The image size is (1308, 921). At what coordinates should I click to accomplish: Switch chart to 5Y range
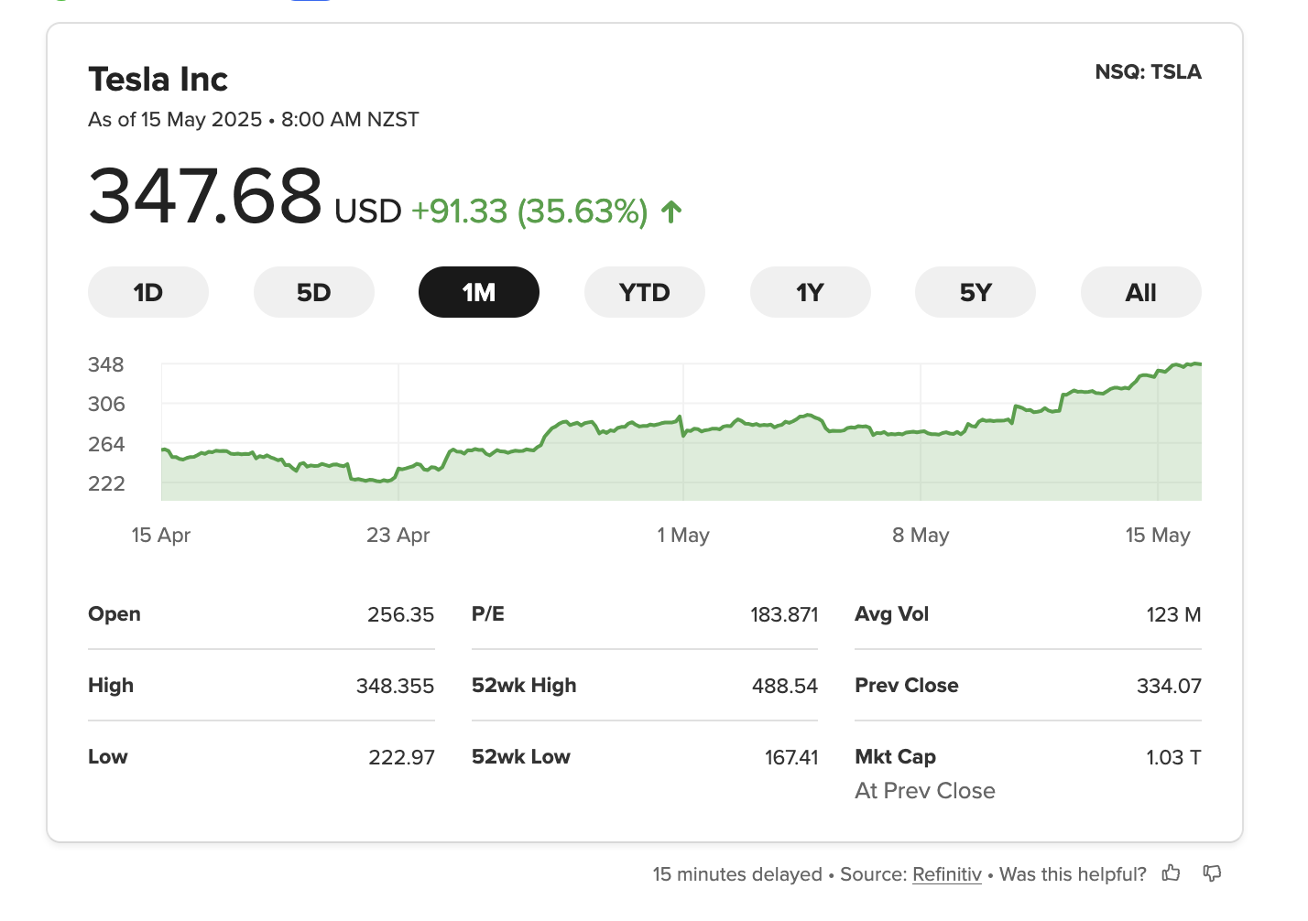coord(976,292)
